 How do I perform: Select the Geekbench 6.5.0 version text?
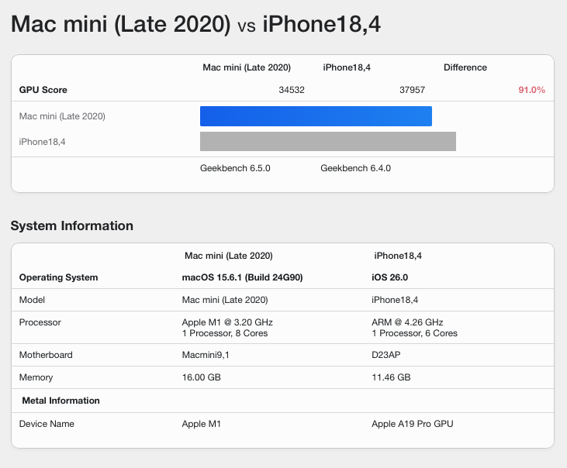tap(235, 168)
